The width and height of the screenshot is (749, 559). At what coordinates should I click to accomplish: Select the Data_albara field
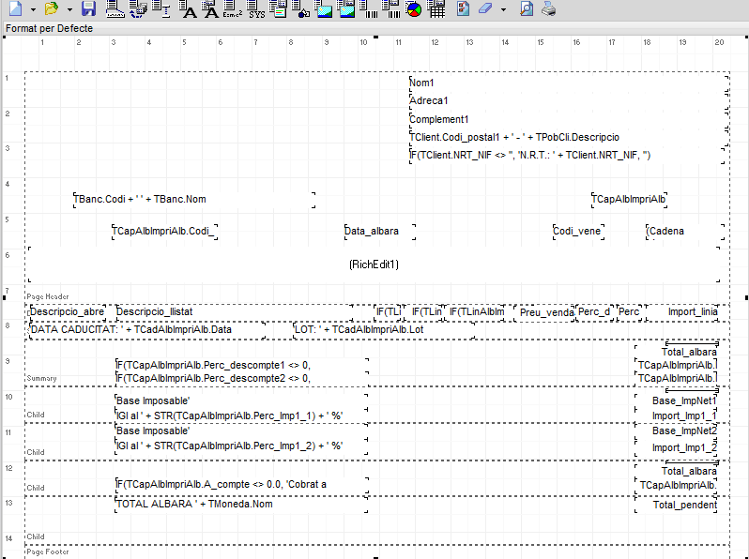pyautogui.click(x=380, y=231)
